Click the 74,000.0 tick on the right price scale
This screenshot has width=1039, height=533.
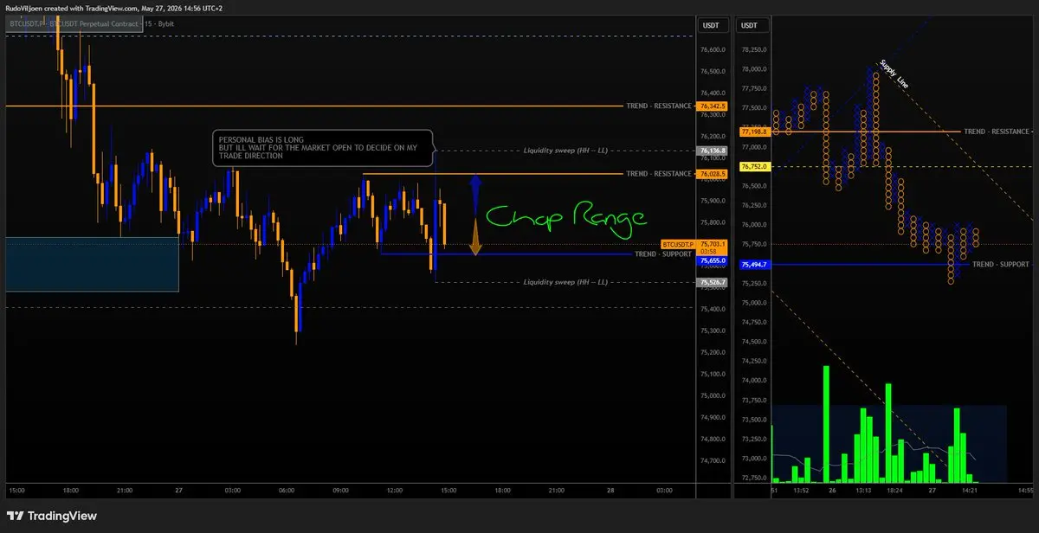(x=752, y=381)
